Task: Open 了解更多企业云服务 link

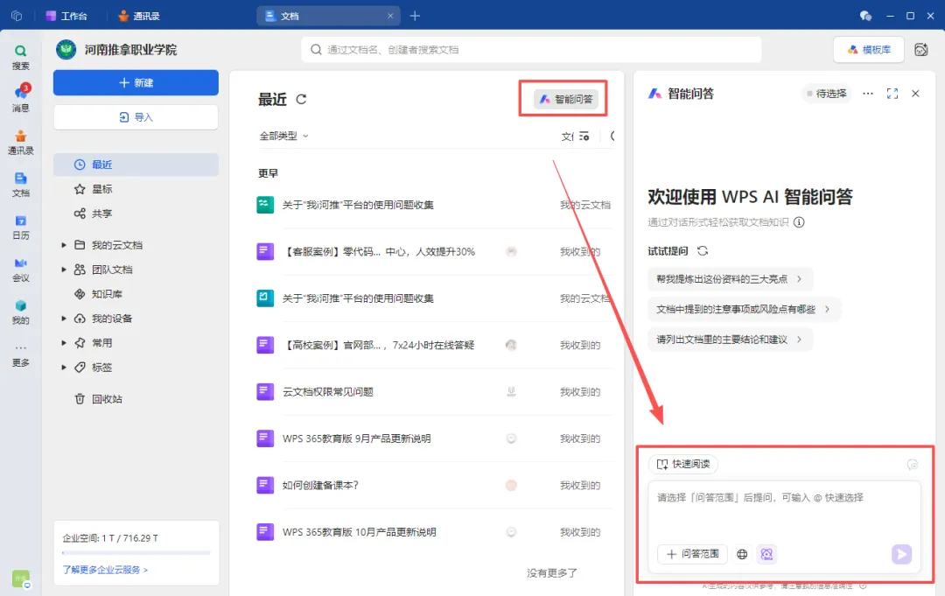Action: 105,570
